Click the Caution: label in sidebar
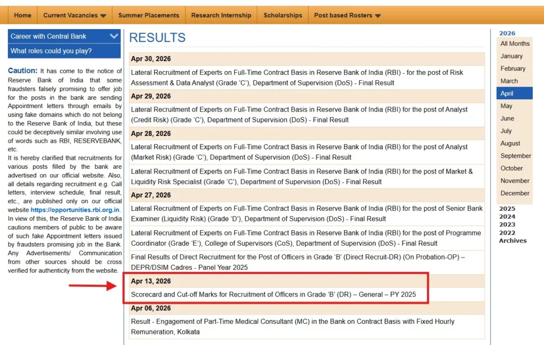Image resolution: width=544 pixels, height=345 pixels. click(x=22, y=71)
